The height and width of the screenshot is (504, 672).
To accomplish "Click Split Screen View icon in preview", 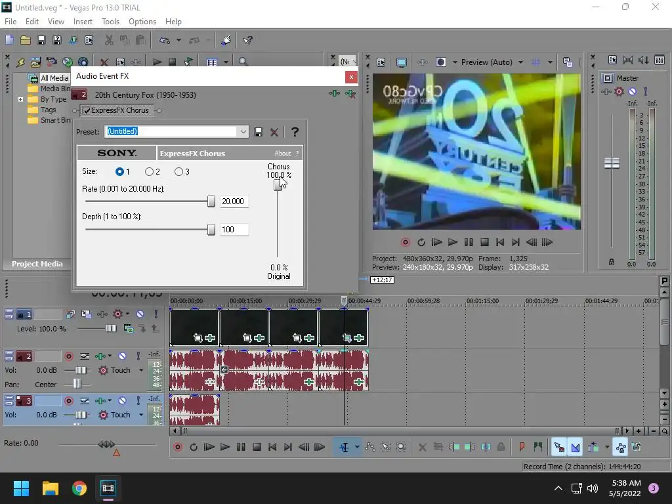I will (x=440, y=62).
